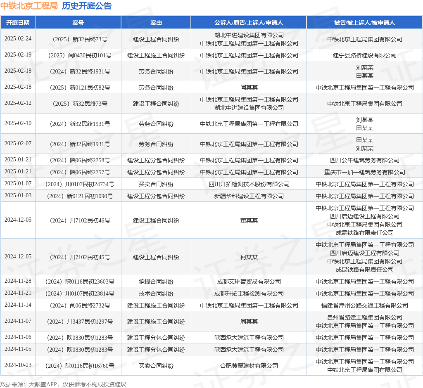The width and height of the screenshot is (423, 388).
Task: Select date cell 2024-11-06
Action: (x=18, y=337)
